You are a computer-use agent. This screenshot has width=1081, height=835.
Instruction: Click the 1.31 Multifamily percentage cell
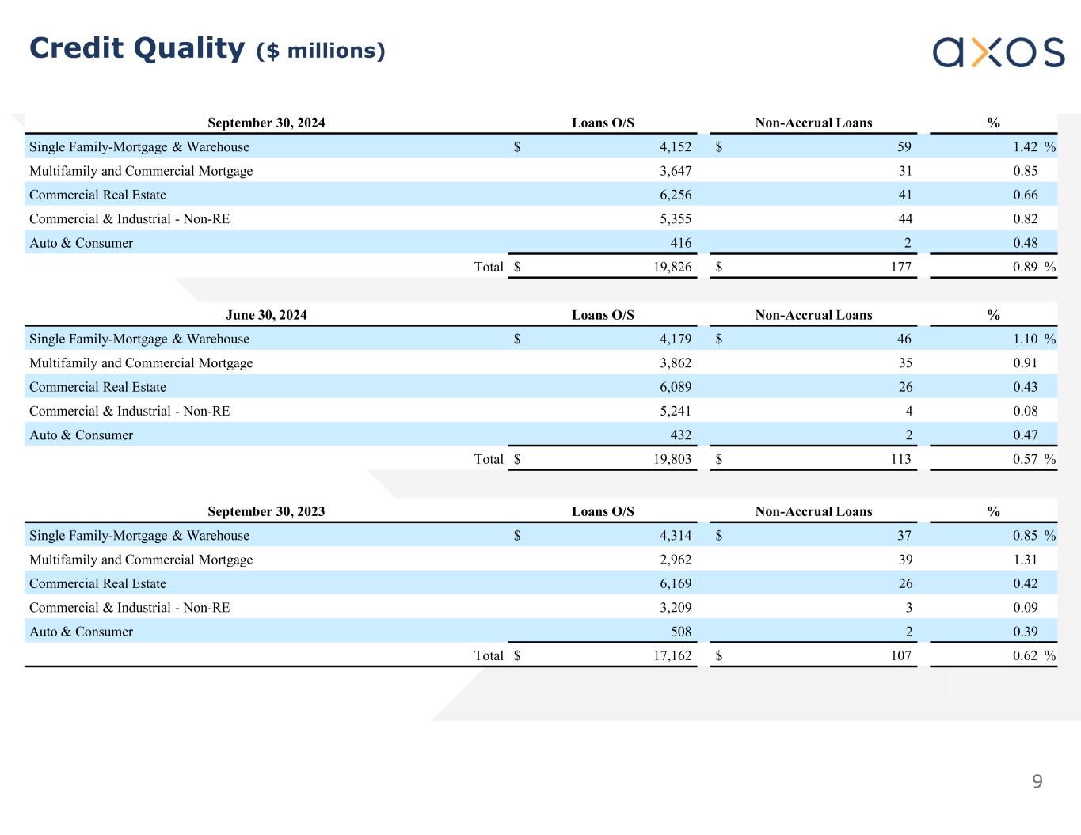(1025, 560)
